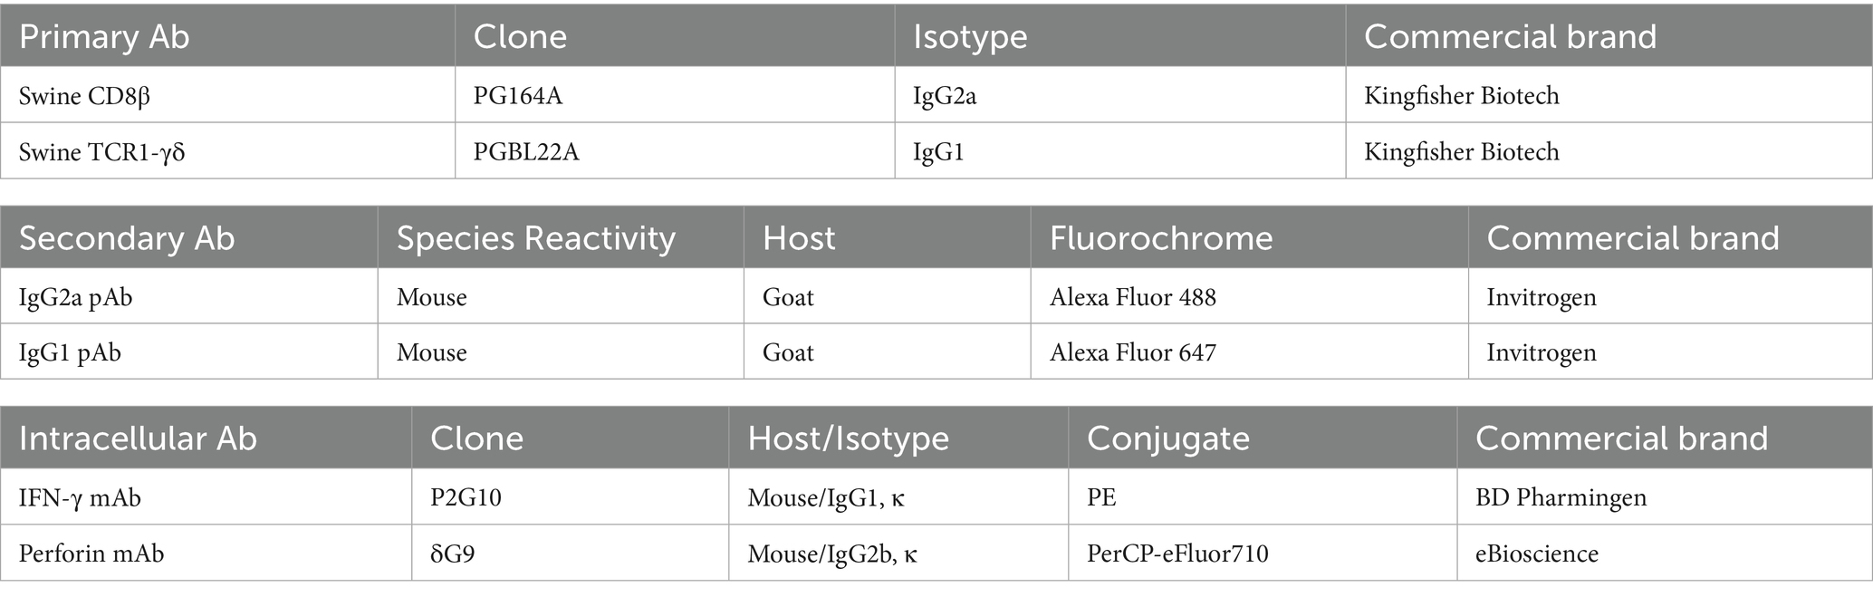Screen dimensions: 1873x597
Task: Click the Intracellular Ab header cell
Action: [x=138, y=438]
